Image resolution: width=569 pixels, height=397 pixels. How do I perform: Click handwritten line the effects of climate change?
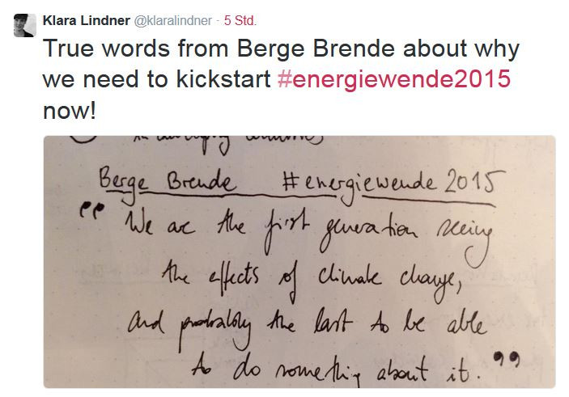pos(312,280)
